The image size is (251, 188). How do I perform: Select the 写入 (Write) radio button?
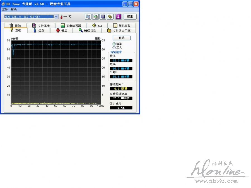(114, 48)
